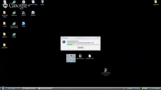Open the Escritorio toolbar in the taskbar

(130, 88)
